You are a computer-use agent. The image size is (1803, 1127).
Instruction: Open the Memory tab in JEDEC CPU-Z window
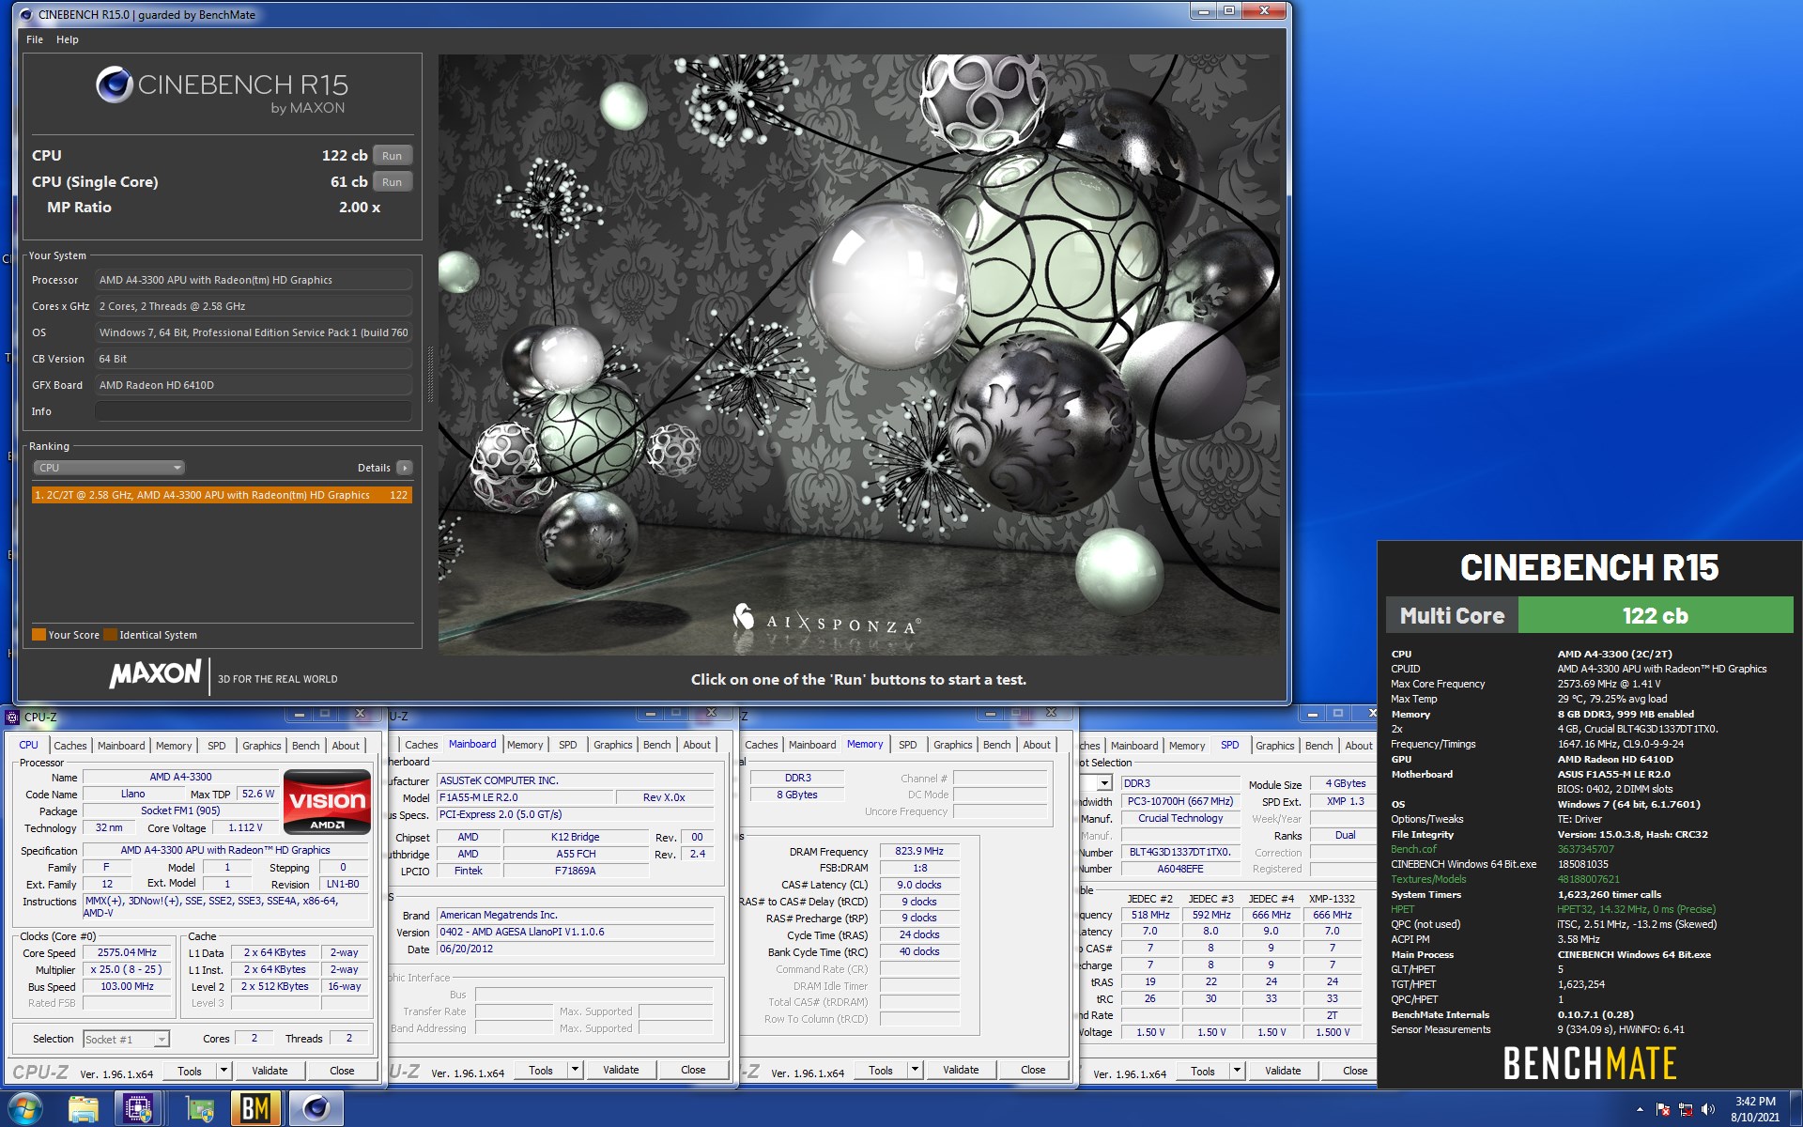(1187, 746)
